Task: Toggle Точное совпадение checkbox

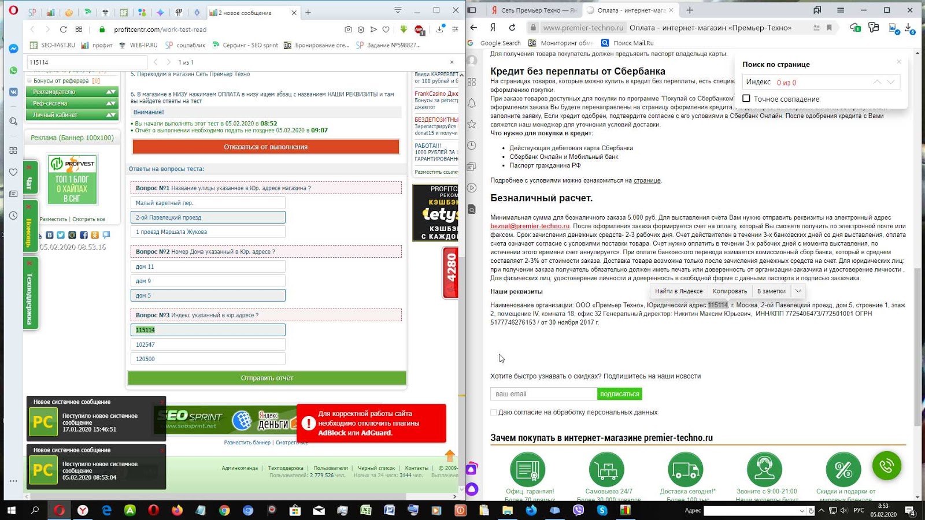Action: tap(746, 98)
